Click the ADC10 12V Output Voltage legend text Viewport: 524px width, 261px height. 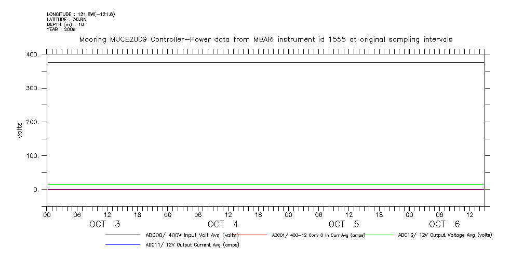[x=445, y=235]
